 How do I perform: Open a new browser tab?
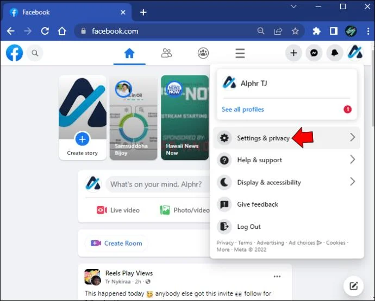pos(143,12)
